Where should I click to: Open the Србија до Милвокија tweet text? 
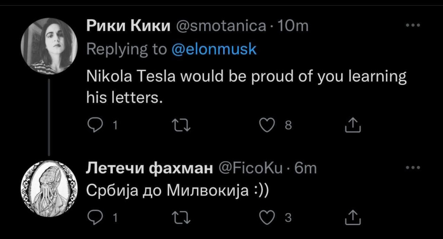tap(177, 190)
